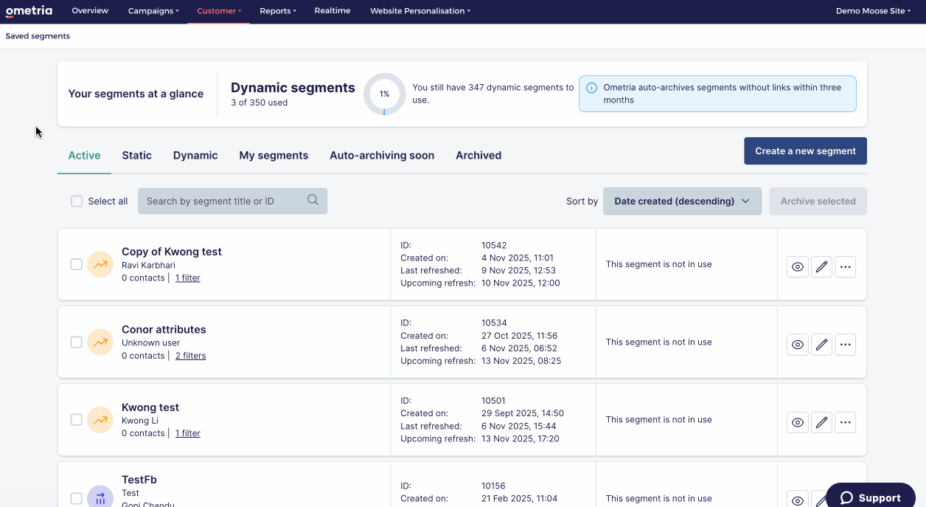Edit the Kwong test segment
This screenshot has width=926, height=507.
(821, 422)
